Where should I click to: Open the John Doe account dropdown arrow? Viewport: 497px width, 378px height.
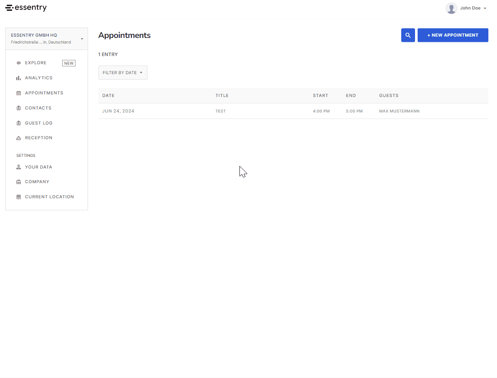click(x=485, y=8)
